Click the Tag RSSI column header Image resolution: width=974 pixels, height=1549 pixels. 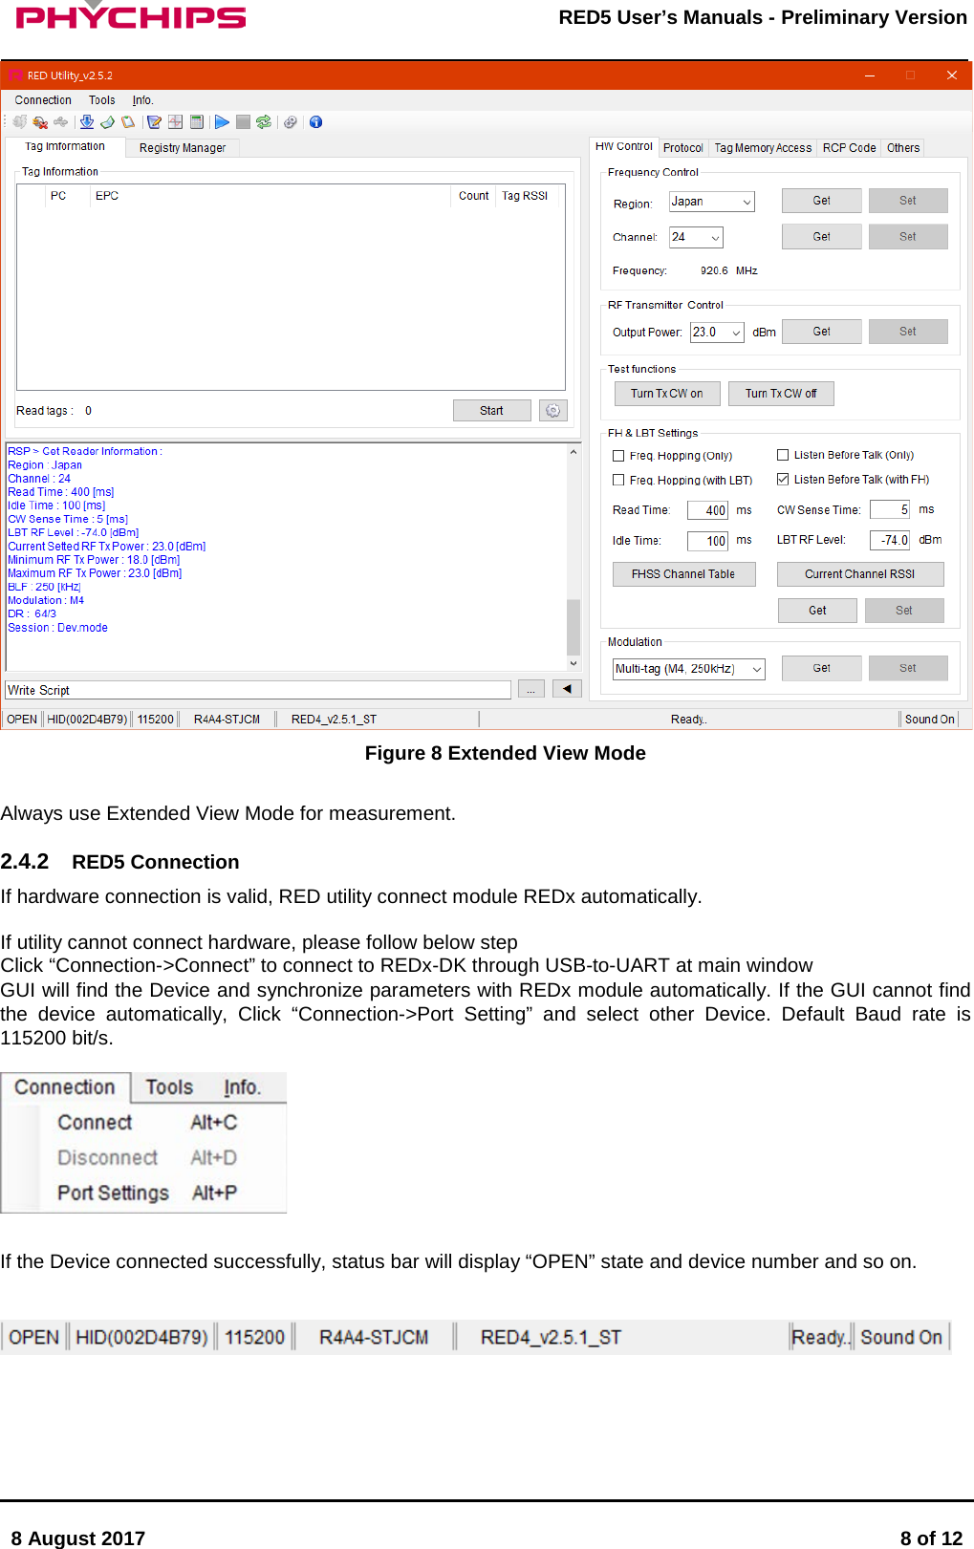coord(525,196)
